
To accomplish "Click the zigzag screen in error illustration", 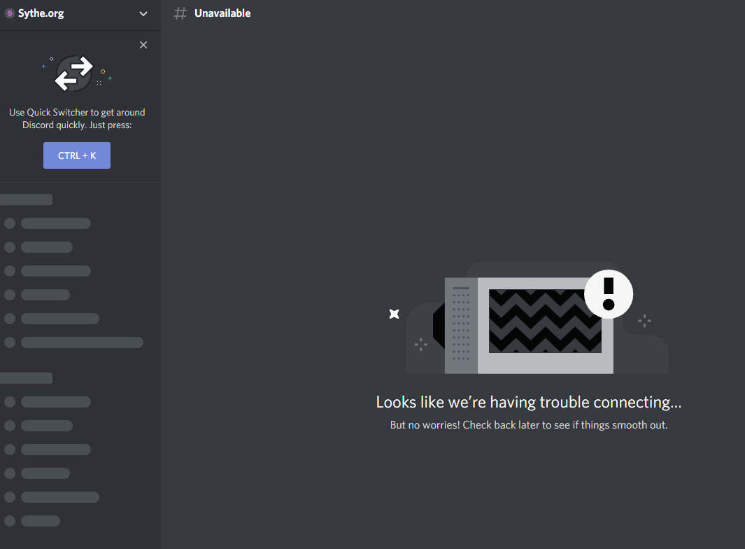I will 544,321.
